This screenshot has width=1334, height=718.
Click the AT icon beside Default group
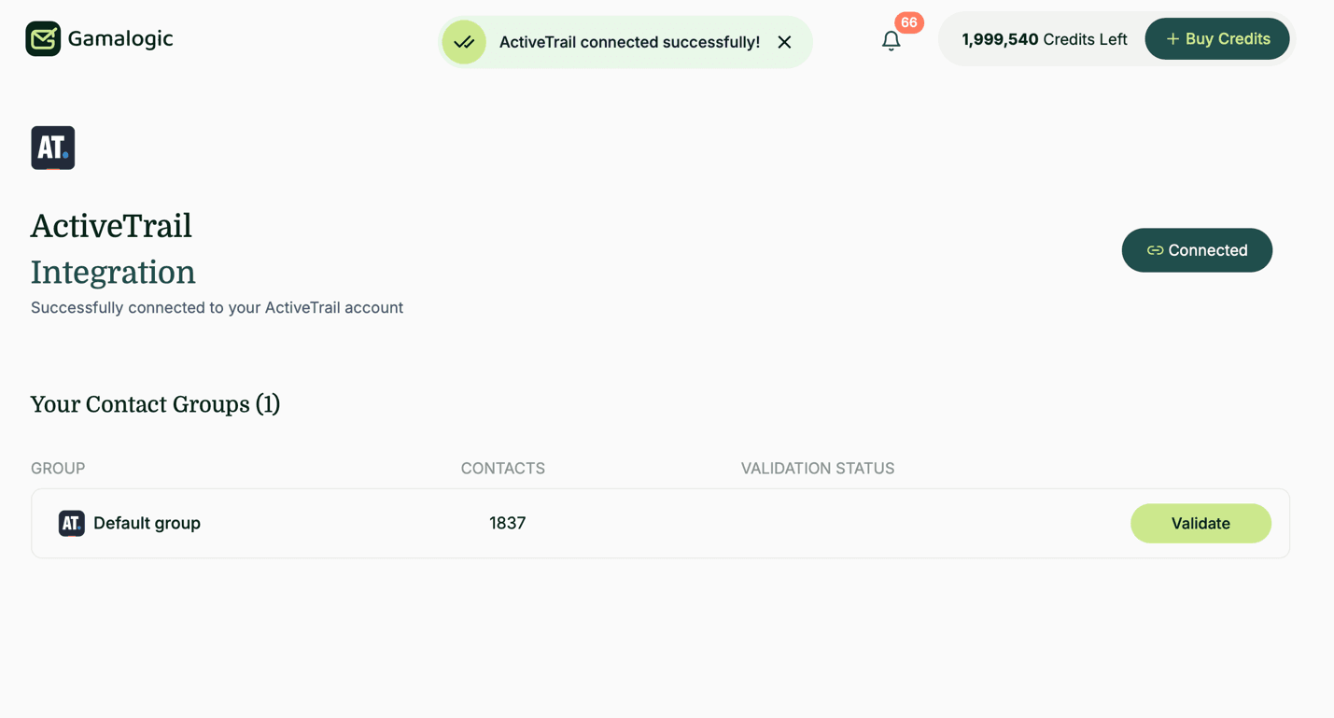tap(71, 523)
